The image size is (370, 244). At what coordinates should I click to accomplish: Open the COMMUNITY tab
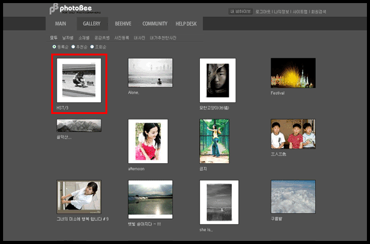pyautogui.click(x=155, y=23)
